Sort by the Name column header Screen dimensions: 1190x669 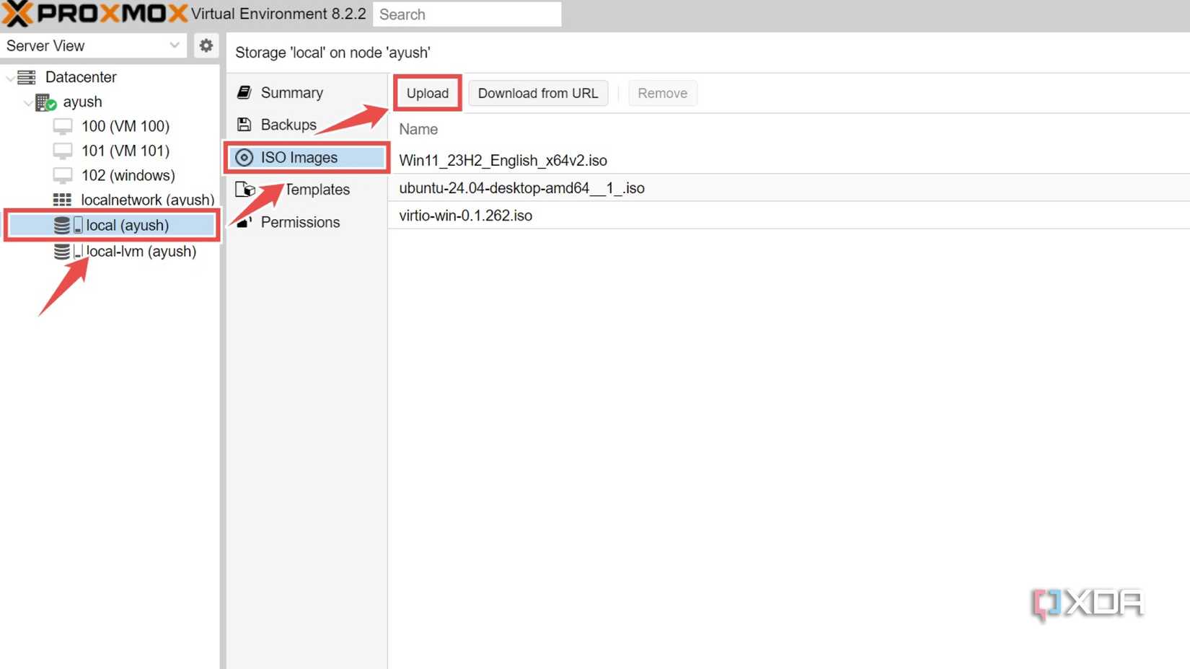coord(418,129)
